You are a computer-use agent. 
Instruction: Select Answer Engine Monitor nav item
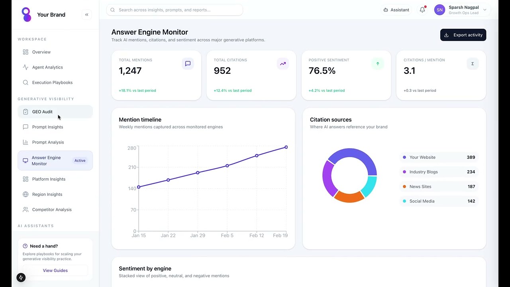[x=55, y=161]
